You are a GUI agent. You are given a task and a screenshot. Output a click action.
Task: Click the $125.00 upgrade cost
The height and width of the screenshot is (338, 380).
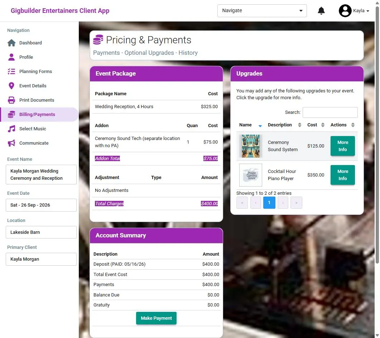click(316, 146)
